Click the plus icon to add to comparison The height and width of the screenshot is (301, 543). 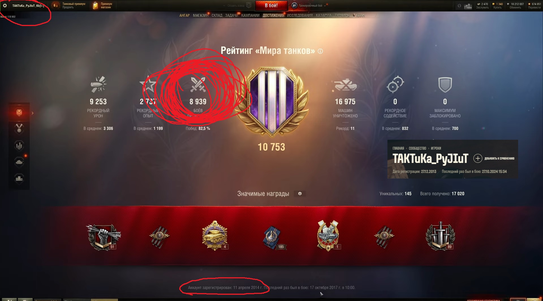coord(478,158)
